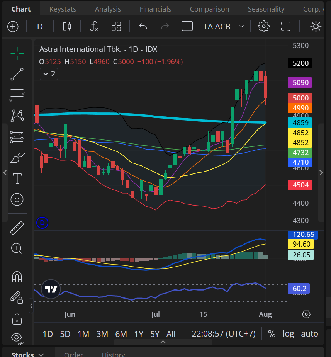The image size is (331, 357).
Task: Open the indicator templates grid icon
Action: (x=116, y=27)
